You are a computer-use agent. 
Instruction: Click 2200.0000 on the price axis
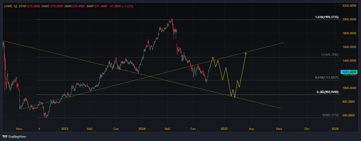tap(349, 5)
